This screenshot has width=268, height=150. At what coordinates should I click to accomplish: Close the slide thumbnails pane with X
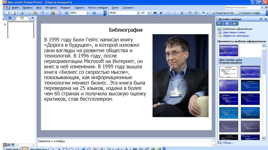pyautogui.click(x=32, y=18)
